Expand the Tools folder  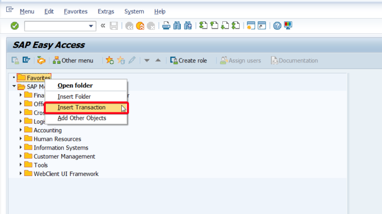21,165
